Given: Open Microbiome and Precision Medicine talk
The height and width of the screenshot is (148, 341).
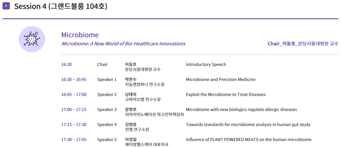Looking at the screenshot, I should pos(221,79).
